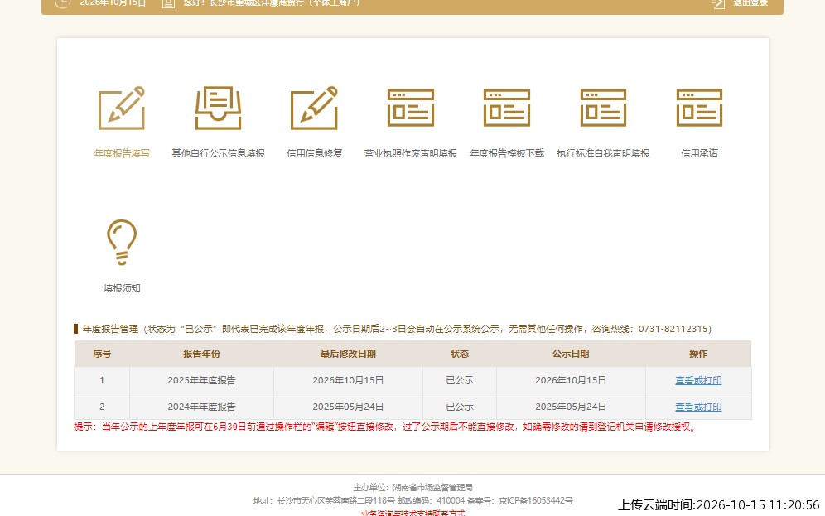Click 公示日期 value in 2024年年度报告 row

(x=571, y=407)
